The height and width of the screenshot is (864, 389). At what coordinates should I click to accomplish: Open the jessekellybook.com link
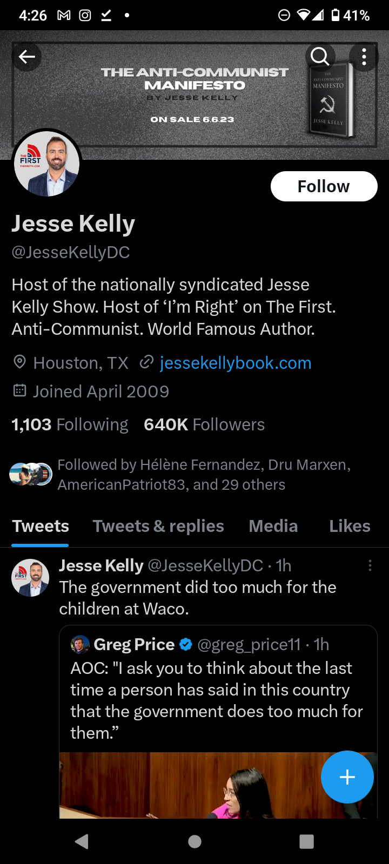pyautogui.click(x=235, y=363)
